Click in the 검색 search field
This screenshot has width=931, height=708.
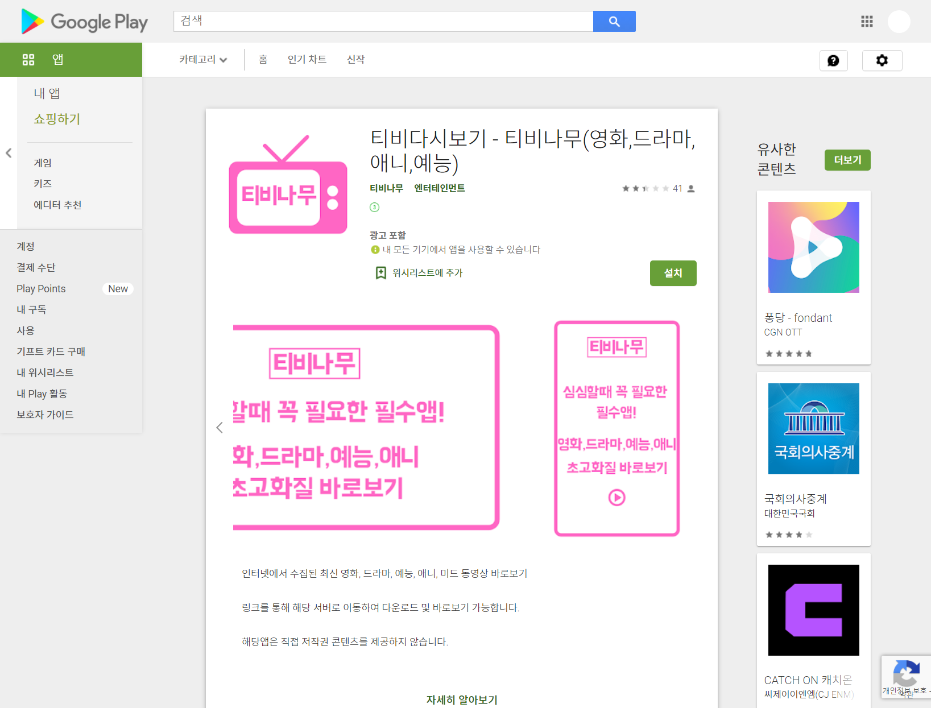pyautogui.click(x=383, y=21)
